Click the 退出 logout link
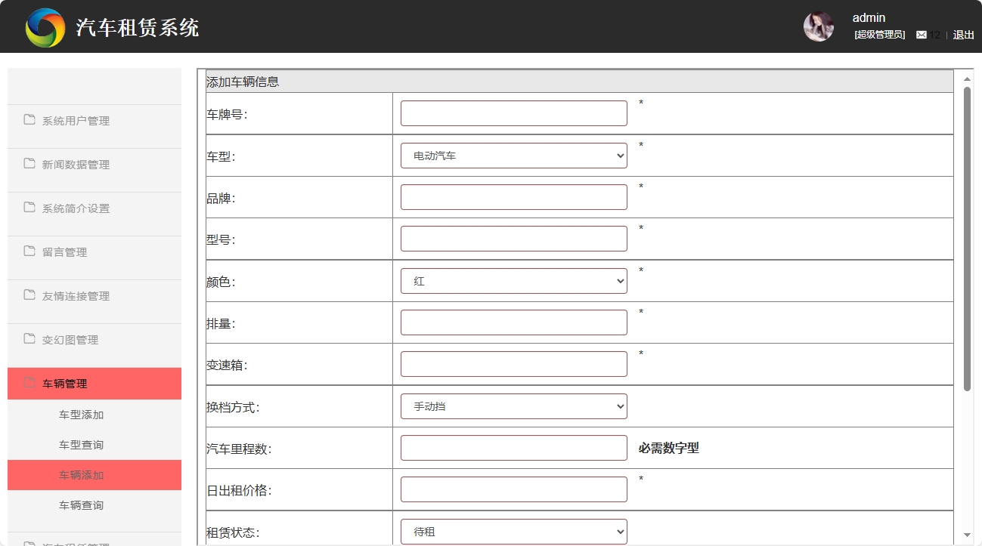This screenshot has height=546, width=982. click(962, 35)
